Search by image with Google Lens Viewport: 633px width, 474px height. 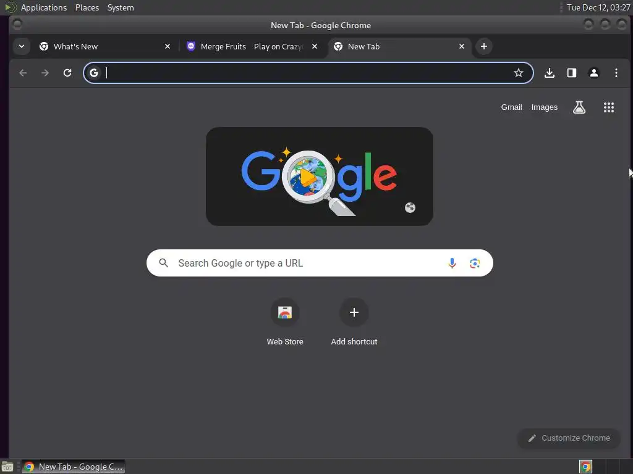(x=475, y=263)
